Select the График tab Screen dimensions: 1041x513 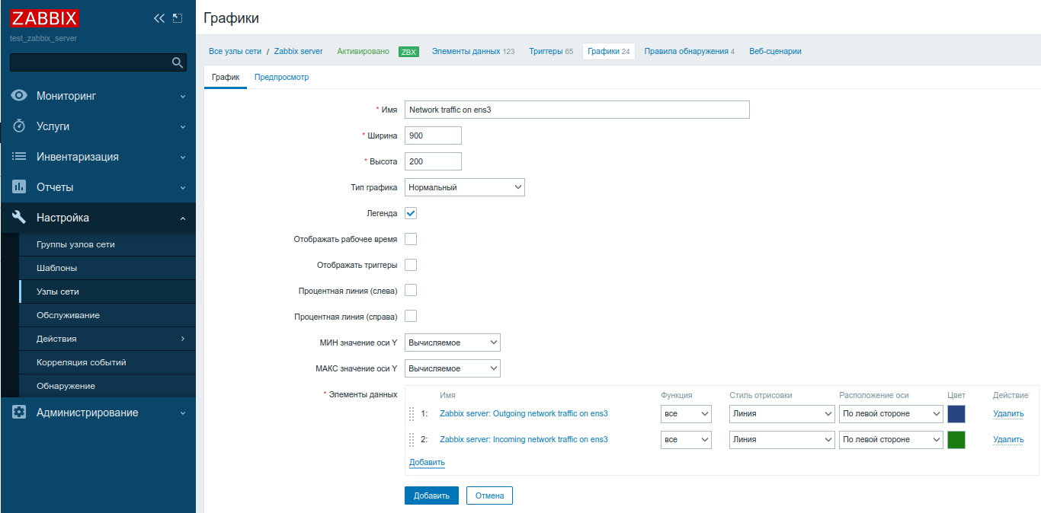click(x=226, y=77)
